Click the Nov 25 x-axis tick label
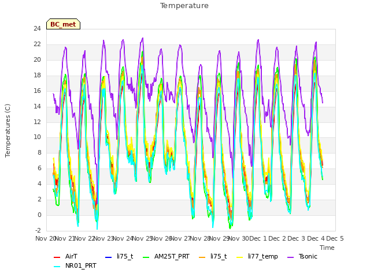 point(142,238)
